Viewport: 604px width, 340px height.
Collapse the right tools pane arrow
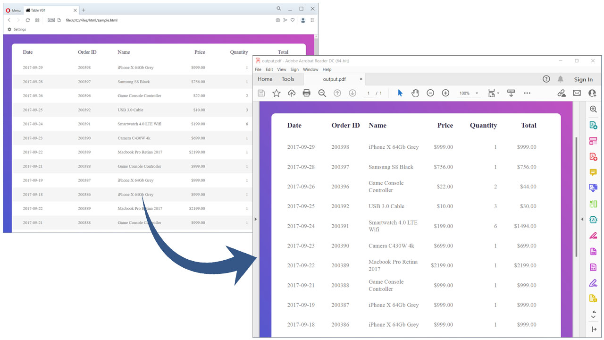[x=582, y=219]
